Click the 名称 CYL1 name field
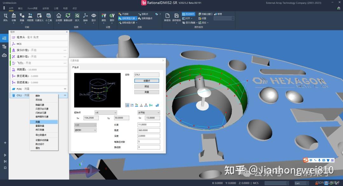This screenshot has height=186, width=343. (146, 75)
